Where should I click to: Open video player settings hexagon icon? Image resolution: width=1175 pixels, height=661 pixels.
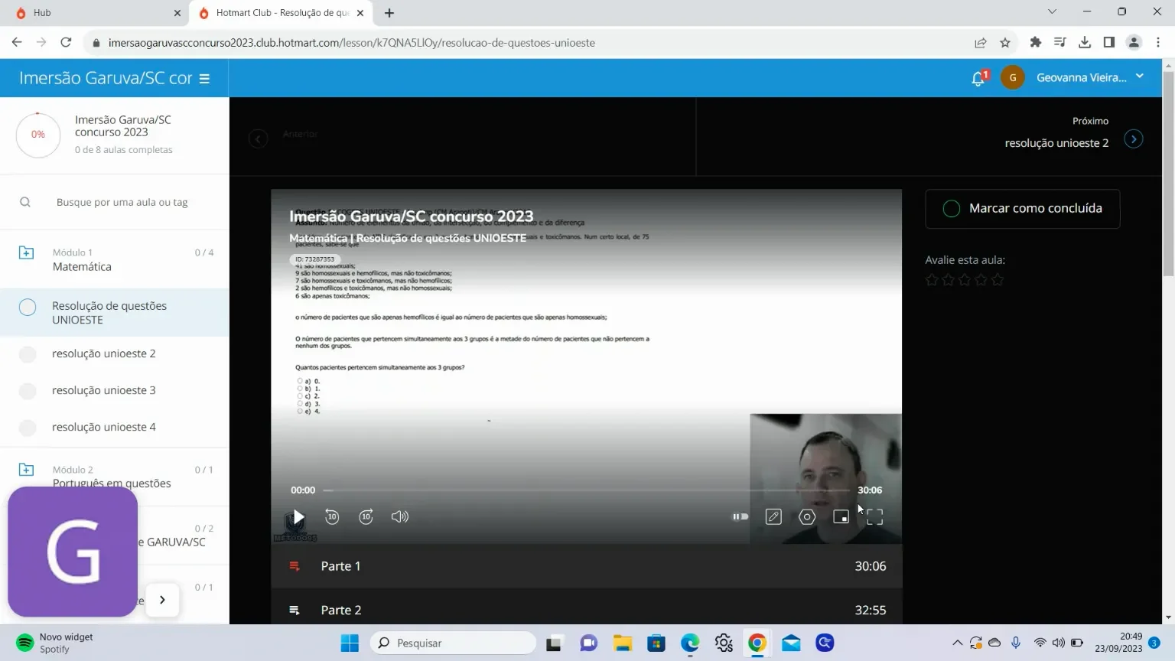[807, 517]
